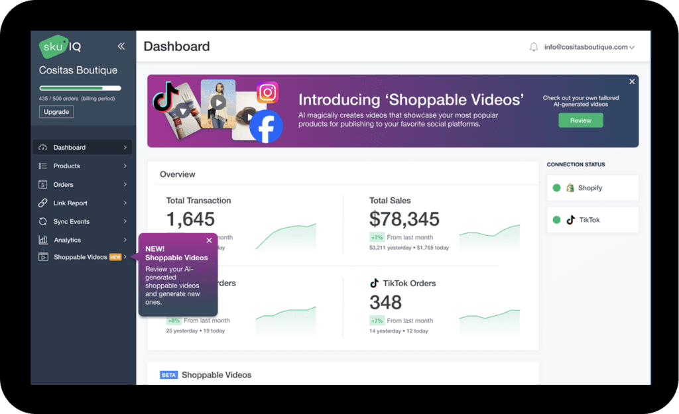Click the Link Report chain icon
The width and height of the screenshot is (679, 414).
coord(42,203)
